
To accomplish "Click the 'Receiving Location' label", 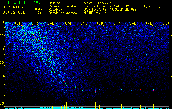I will [x=64, y=6].
